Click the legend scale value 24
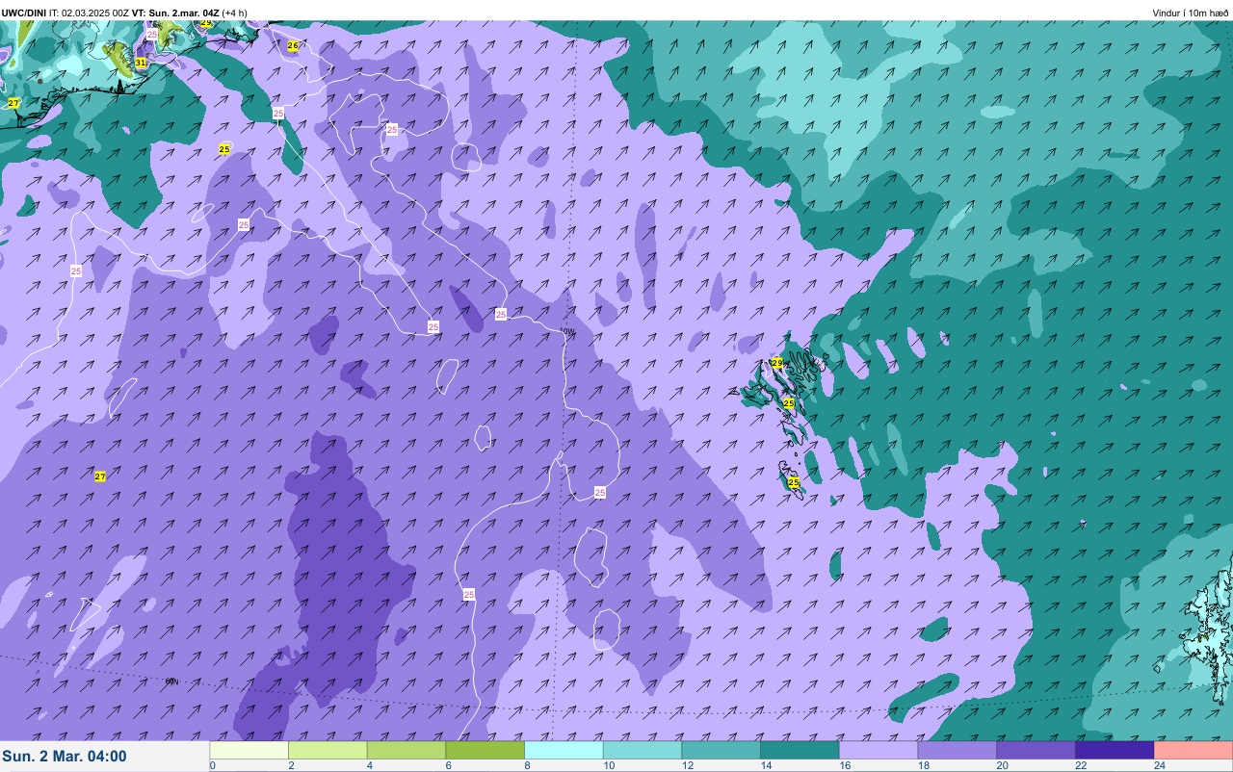 click(x=1160, y=766)
